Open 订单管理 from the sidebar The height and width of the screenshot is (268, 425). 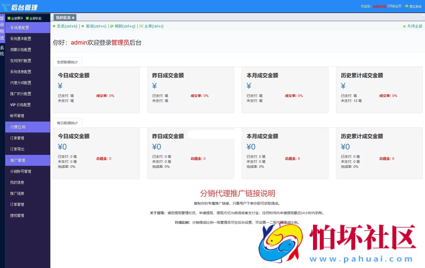pos(17,138)
